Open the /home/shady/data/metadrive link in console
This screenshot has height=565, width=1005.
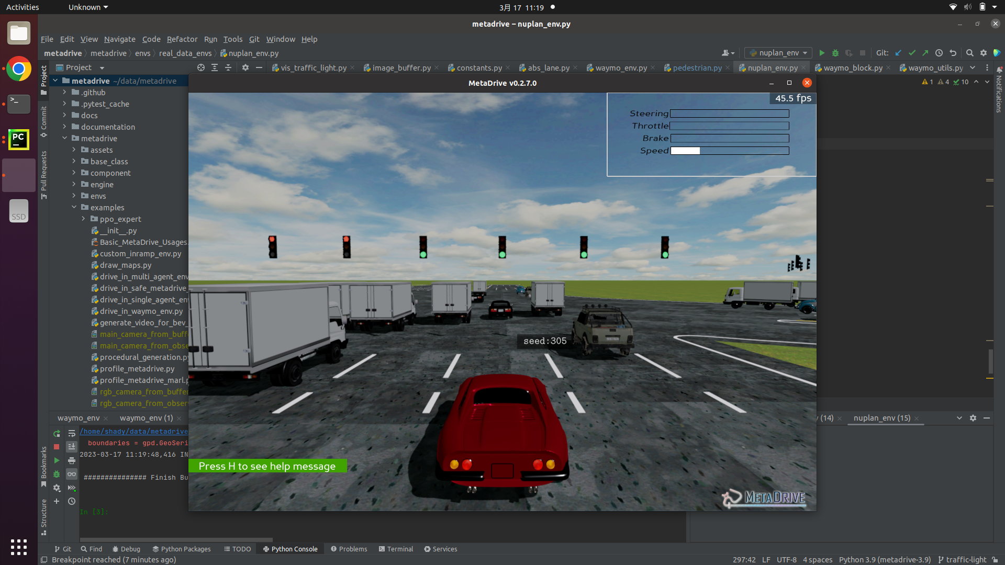(133, 431)
